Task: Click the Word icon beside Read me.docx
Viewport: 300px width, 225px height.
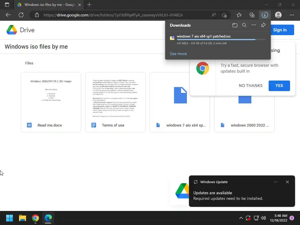Action: pyautogui.click(x=29, y=125)
